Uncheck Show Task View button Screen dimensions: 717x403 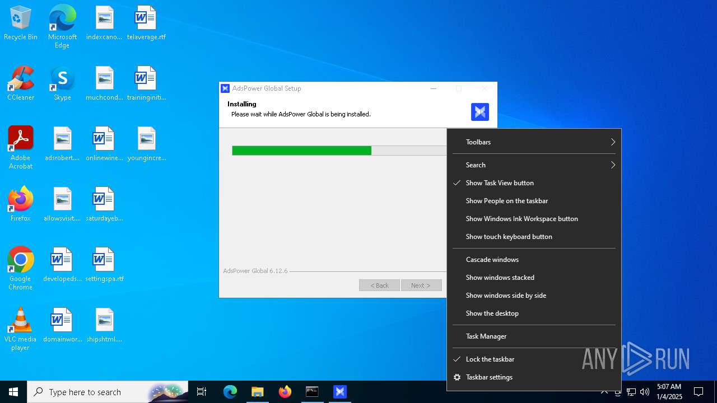click(x=534, y=183)
